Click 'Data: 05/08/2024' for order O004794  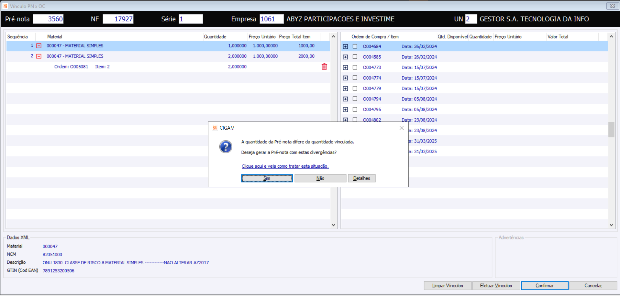click(x=419, y=99)
